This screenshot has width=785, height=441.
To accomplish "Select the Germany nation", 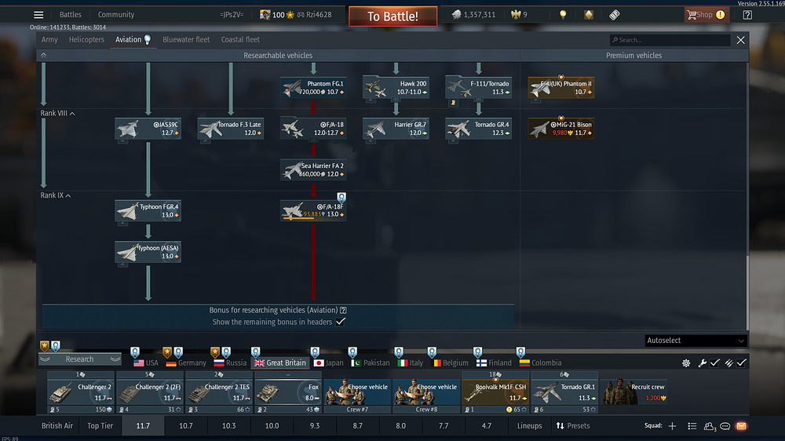I will 186,363.
